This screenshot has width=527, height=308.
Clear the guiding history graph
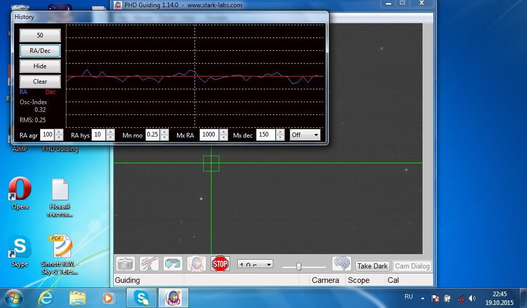click(x=40, y=82)
